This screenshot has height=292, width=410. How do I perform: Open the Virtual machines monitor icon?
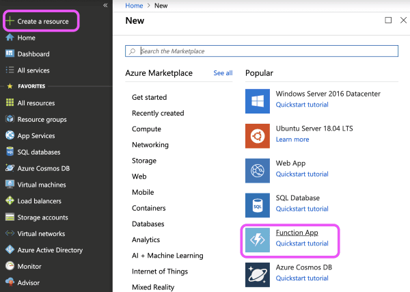(10, 184)
